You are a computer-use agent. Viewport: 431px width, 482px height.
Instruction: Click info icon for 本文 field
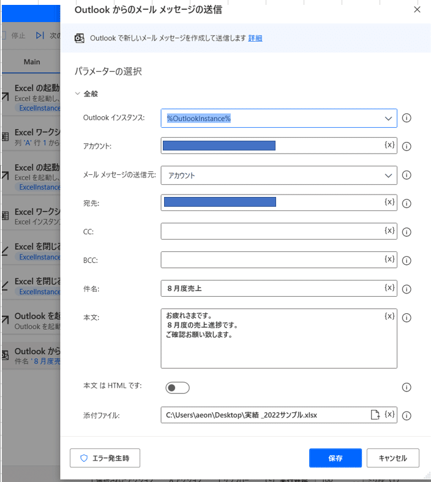click(407, 318)
